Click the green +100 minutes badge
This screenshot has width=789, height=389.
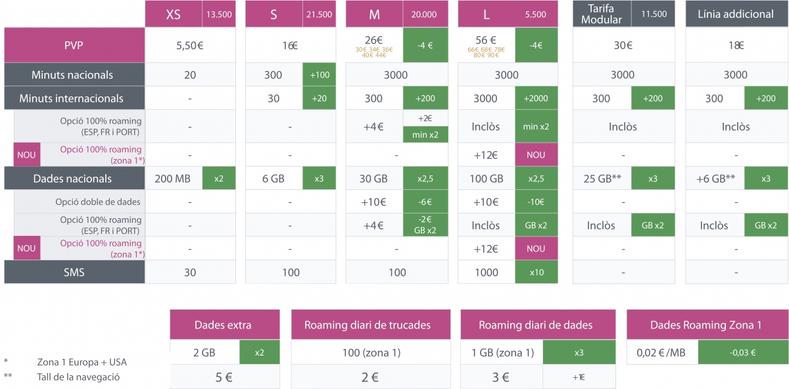(320, 75)
